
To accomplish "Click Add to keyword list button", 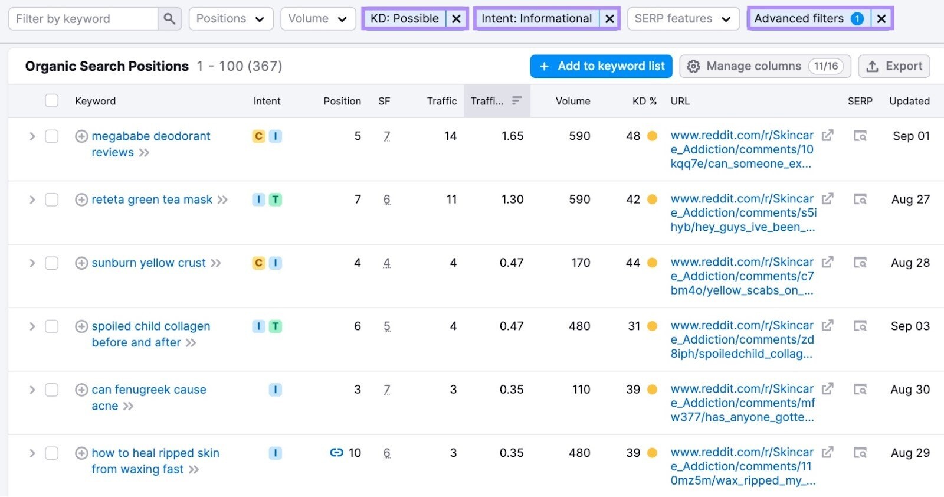I will point(601,66).
